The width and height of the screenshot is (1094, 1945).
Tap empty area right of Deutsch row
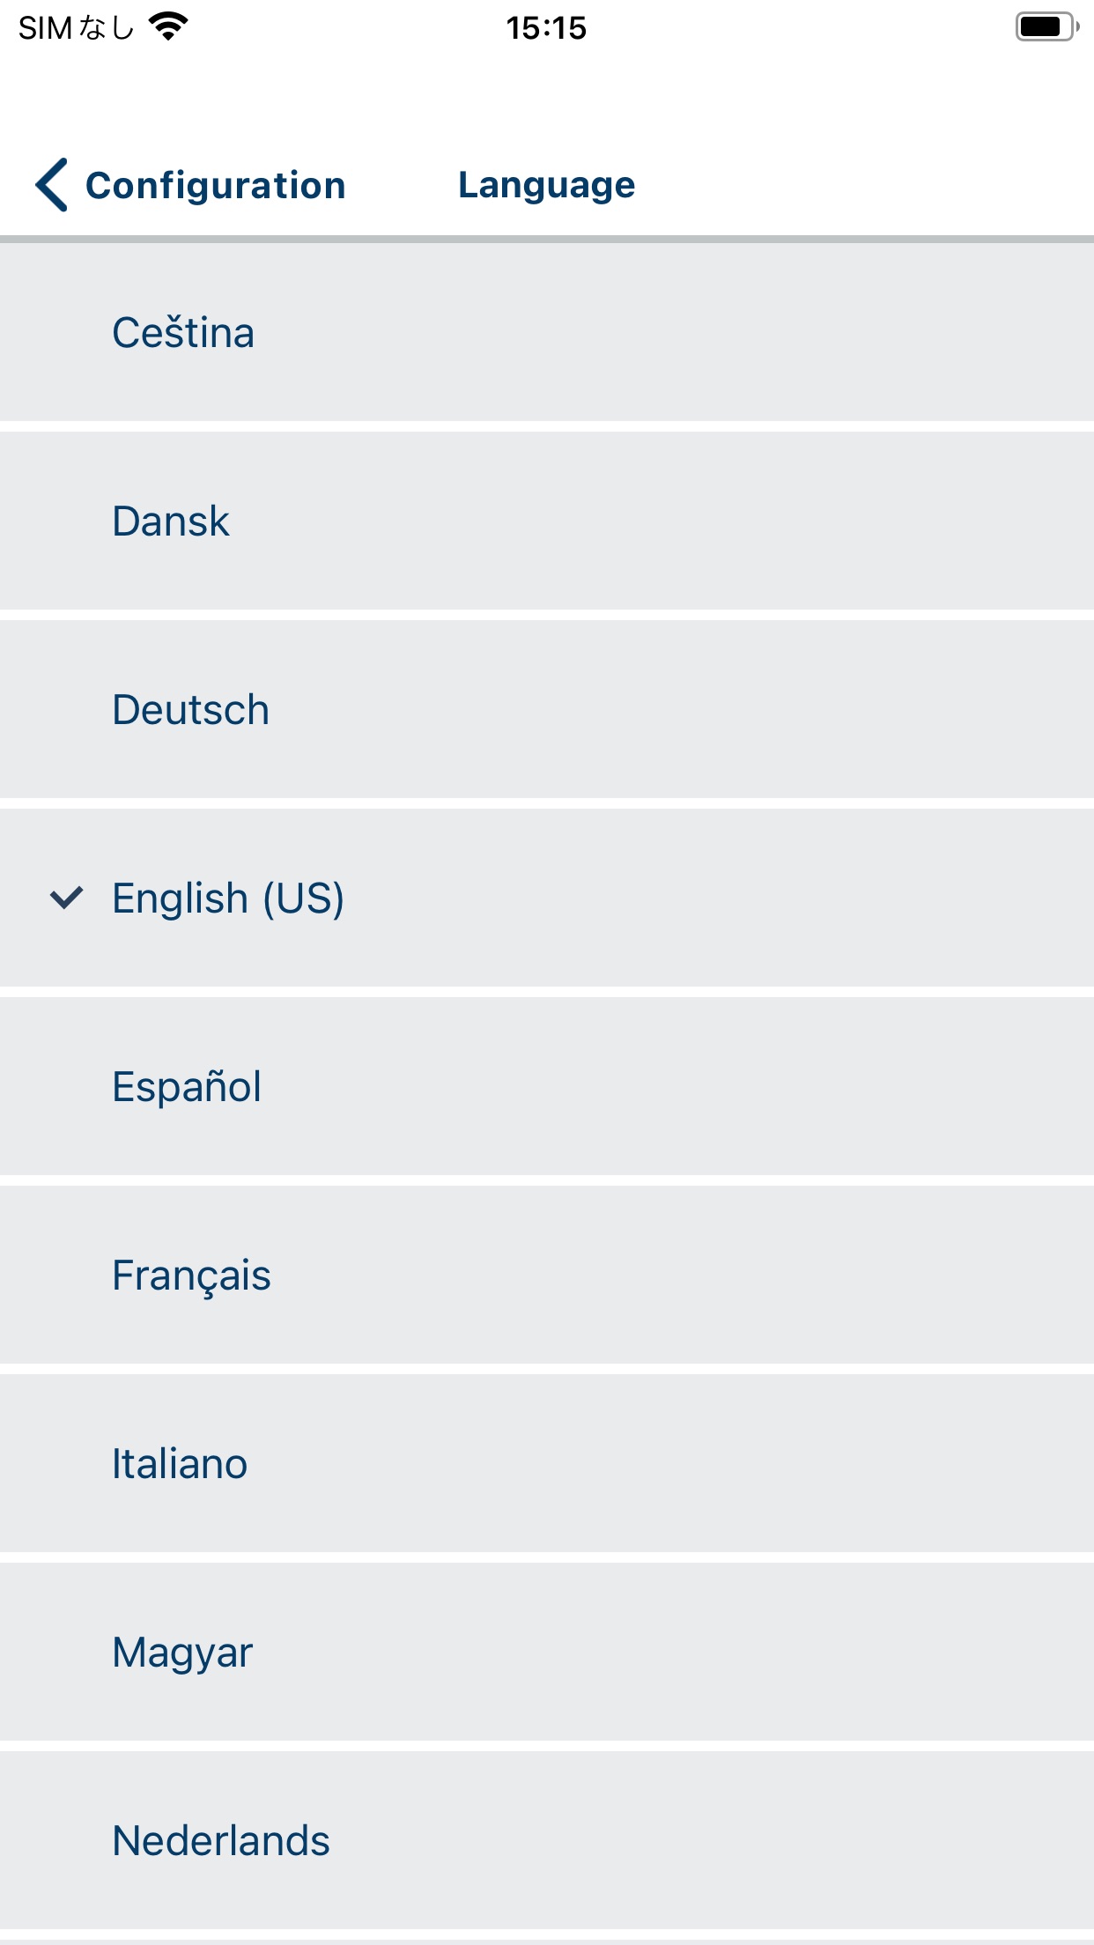(682, 709)
